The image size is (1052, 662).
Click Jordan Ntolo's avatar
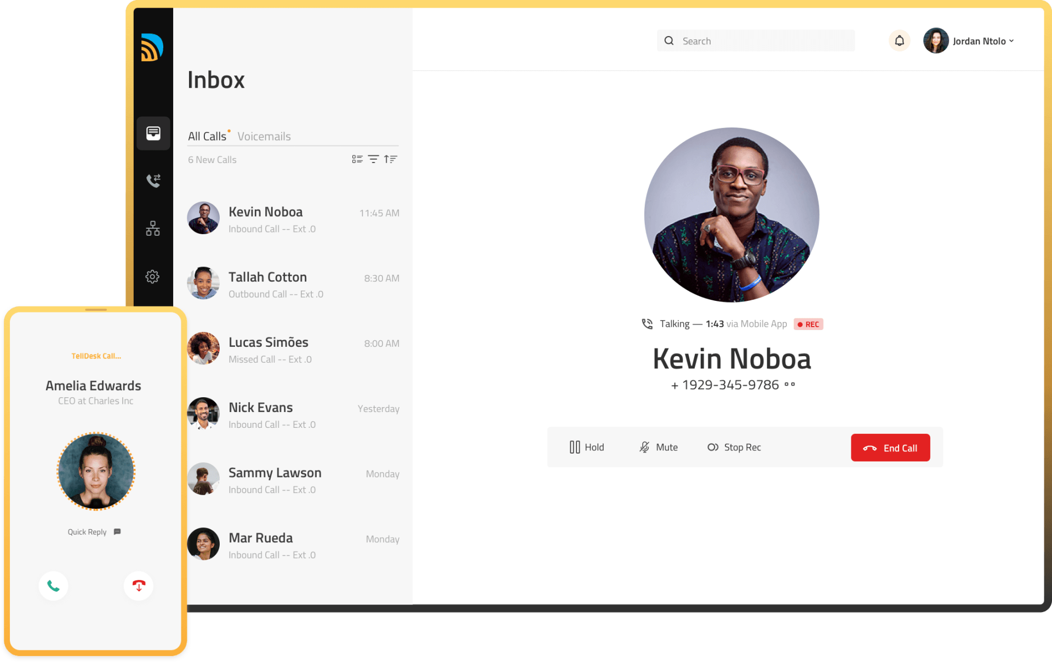click(936, 41)
